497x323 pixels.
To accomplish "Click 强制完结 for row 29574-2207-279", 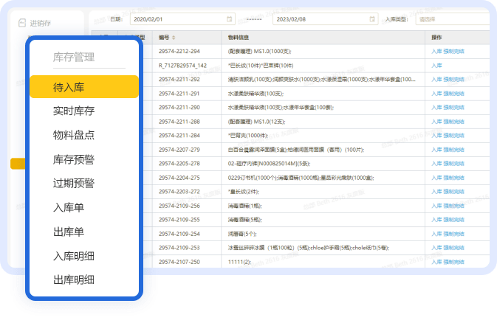I will coord(453,150).
